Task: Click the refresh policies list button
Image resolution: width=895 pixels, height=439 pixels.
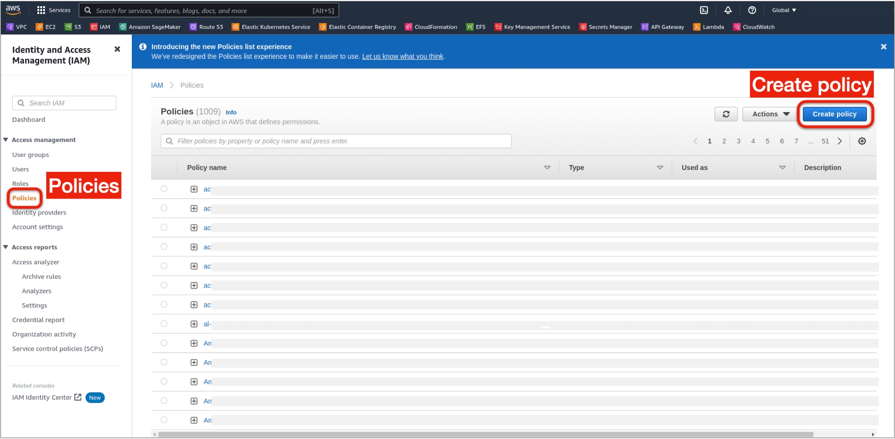Action: click(x=726, y=114)
